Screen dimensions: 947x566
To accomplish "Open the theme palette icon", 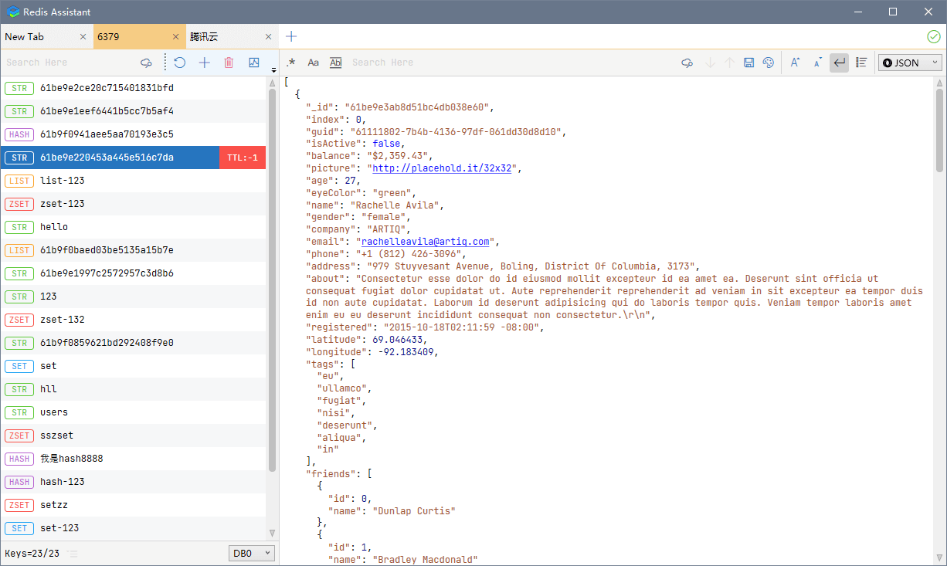I will point(768,63).
